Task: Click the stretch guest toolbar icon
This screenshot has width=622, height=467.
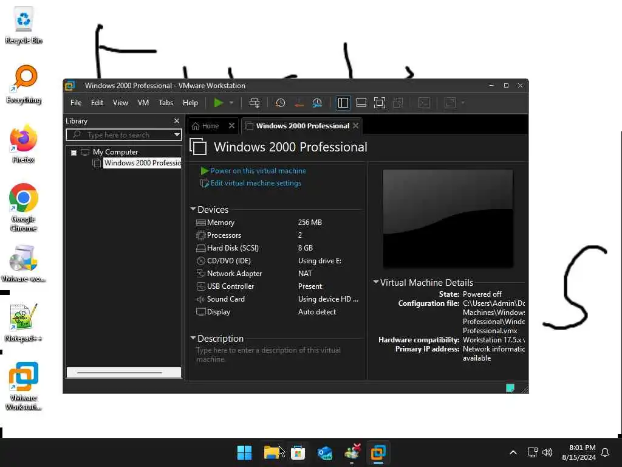Action: 450,103
